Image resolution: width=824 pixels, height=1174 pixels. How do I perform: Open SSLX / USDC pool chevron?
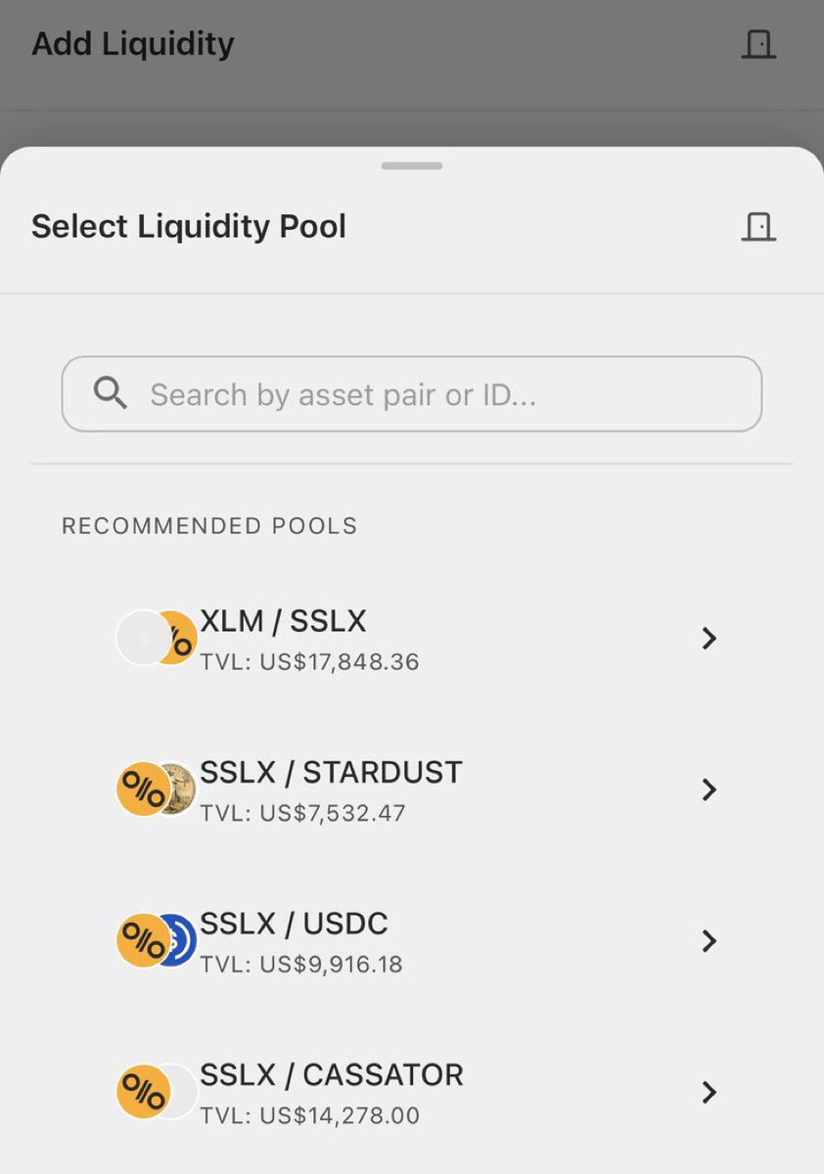click(x=710, y=941)
